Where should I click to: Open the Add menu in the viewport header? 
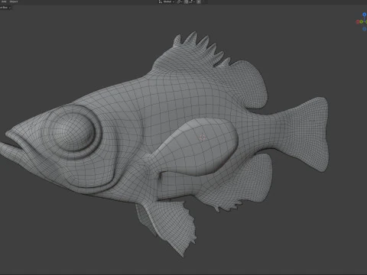4,2
